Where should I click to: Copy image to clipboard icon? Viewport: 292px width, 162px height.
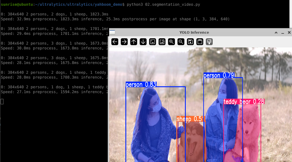pyautogui.click(x=200, y=42)
